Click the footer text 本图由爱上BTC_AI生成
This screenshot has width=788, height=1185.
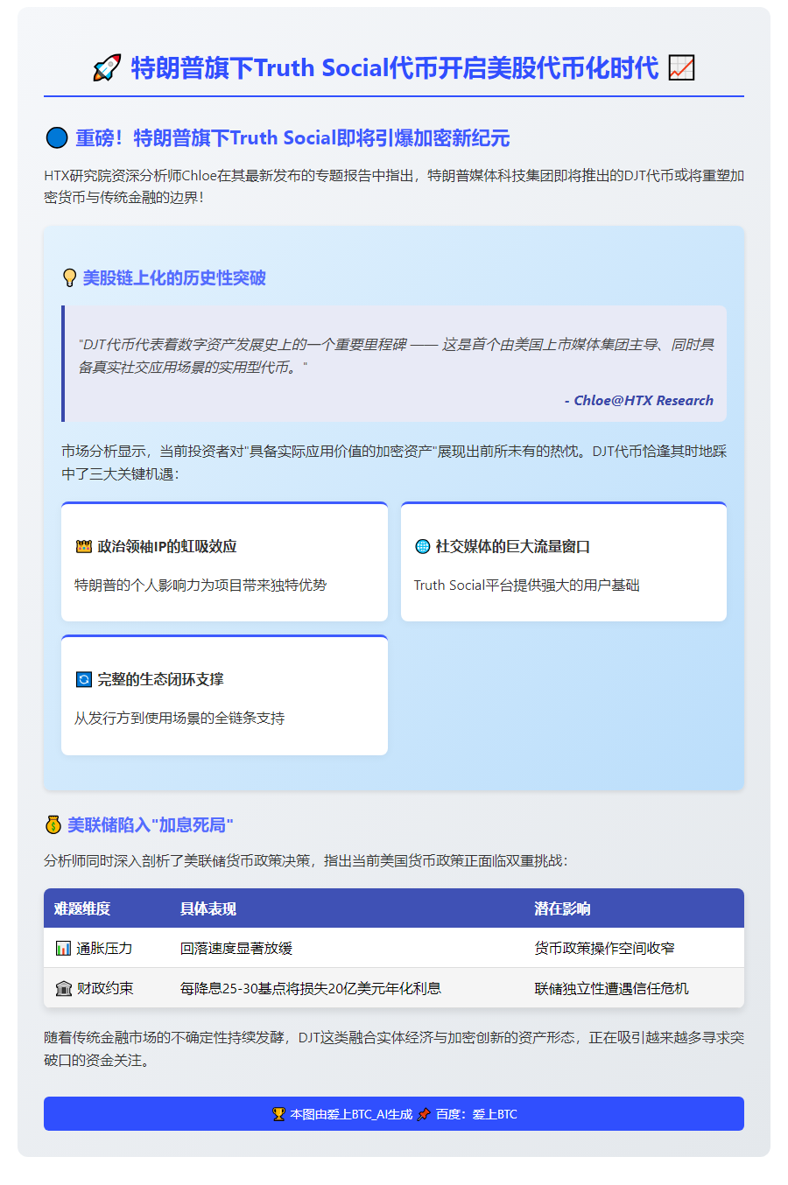pyautogui.click(x=351, y=1114)
